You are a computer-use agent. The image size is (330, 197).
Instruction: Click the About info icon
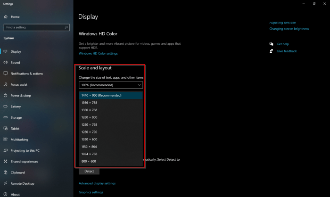6,194
